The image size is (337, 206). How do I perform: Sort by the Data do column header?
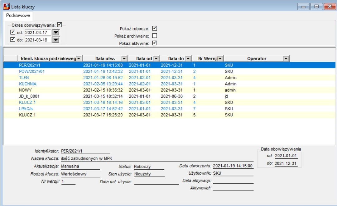coord(176,59)
